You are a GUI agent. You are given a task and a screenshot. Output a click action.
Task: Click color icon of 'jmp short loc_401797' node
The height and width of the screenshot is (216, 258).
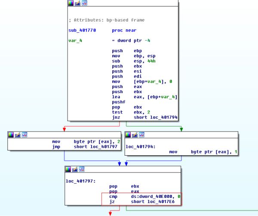coord(11,135)
